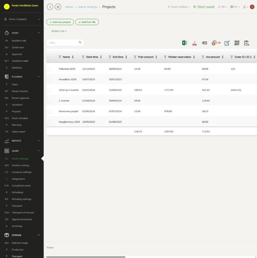Viewport: 257px width, 258px height.
Task: Sort by Worker reservation arrows
Action: (194, 57)
